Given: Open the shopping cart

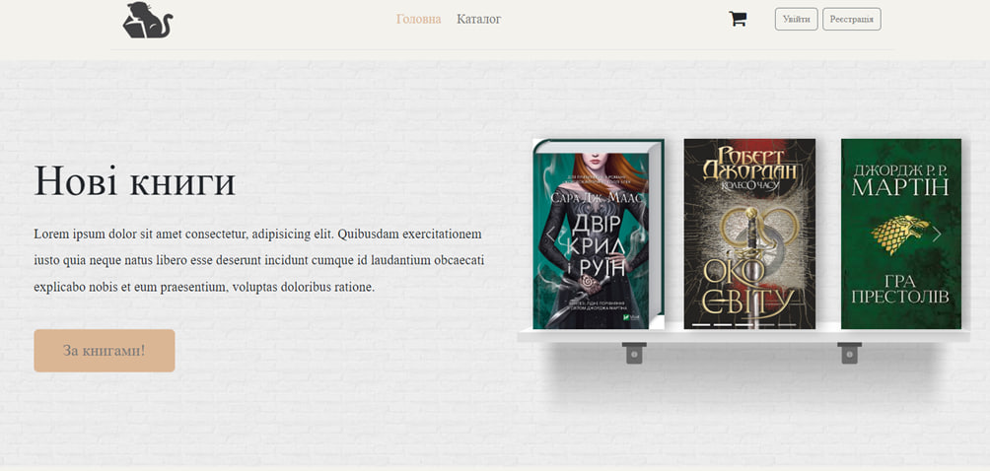Looking at the screenshot, I should tap(738, 19).
